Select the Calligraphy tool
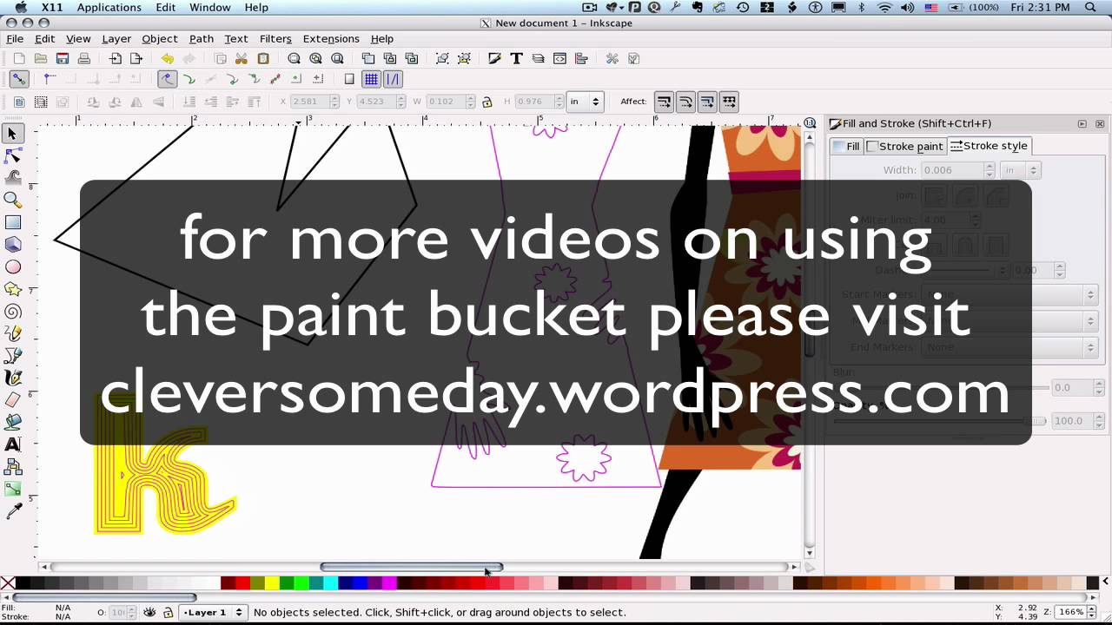This screenshot has height=625, width=1112. coord(12,378)
